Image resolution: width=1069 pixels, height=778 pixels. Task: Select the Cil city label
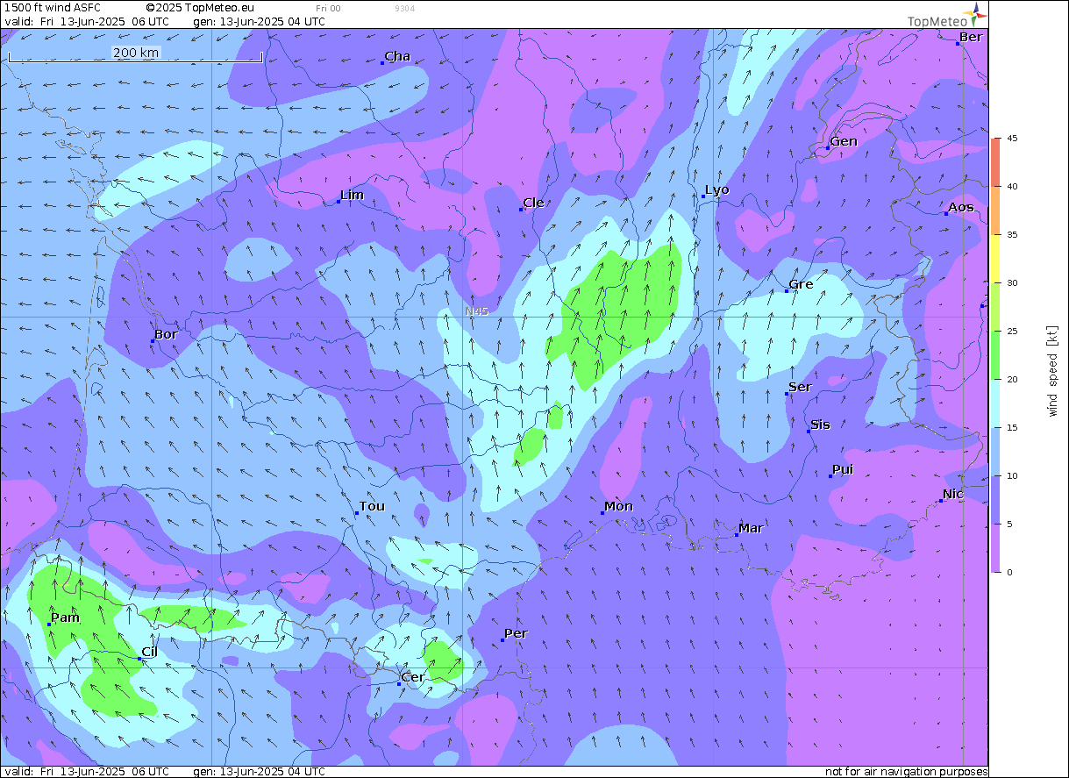point(150,652)
